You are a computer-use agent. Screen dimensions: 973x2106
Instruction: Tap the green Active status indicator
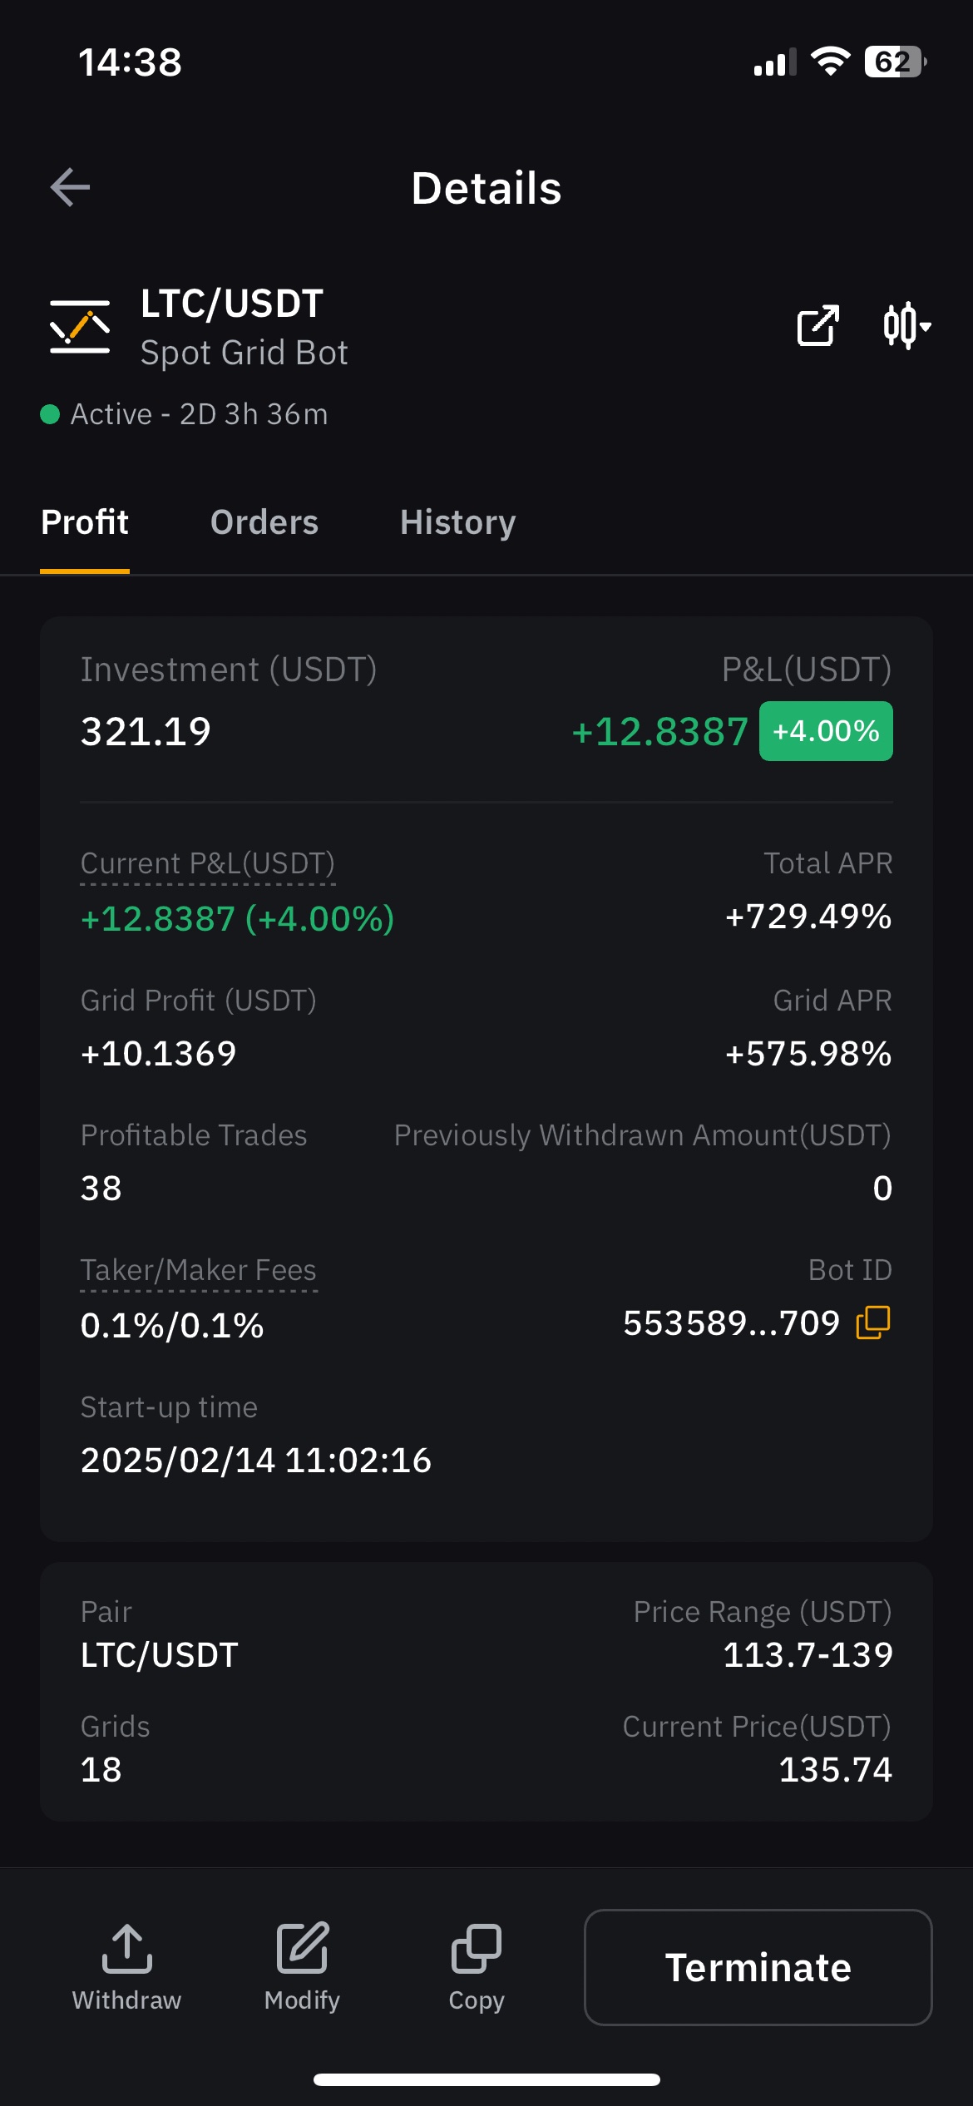[50, 414]
